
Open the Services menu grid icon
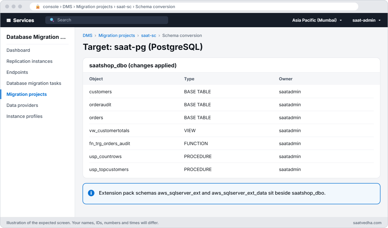coord(9,20)
